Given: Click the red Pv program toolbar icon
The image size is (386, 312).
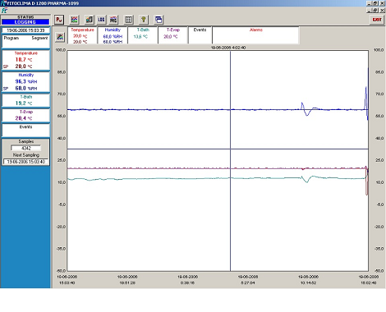Looking at the screenshot, I should point(59,20).
